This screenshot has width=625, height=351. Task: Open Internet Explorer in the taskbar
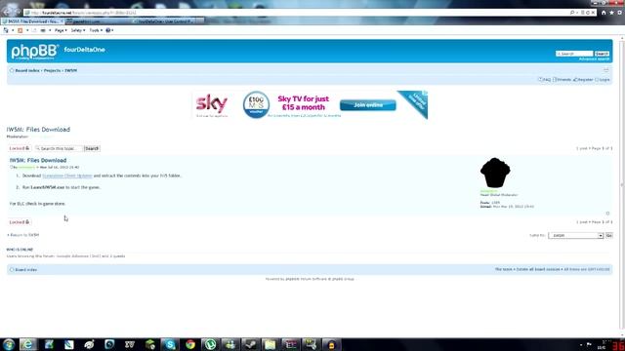(28, 344)
